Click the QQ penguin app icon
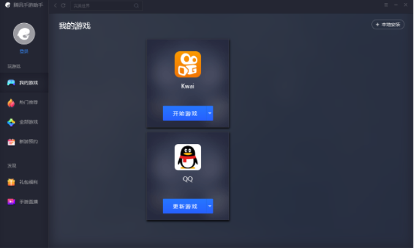414x249 pixels. click(188, 157)
